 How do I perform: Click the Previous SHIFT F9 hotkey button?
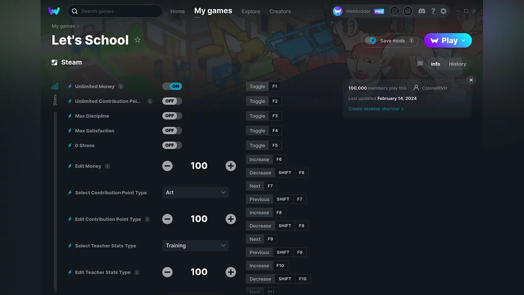[276, 252]
